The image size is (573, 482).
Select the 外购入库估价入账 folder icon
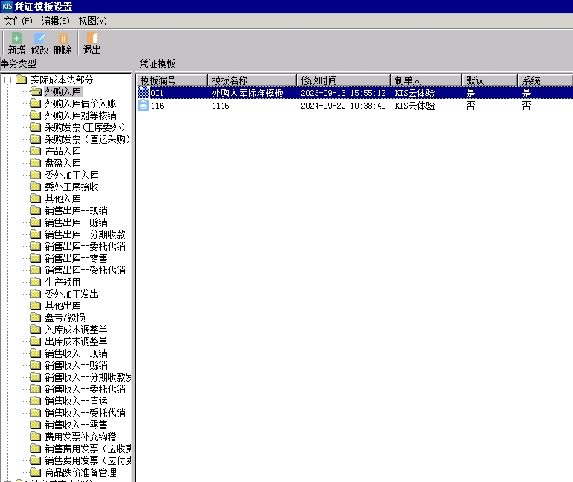click(36, 103)
